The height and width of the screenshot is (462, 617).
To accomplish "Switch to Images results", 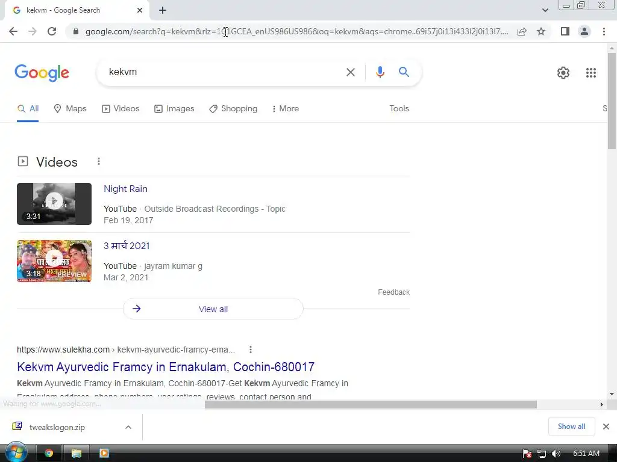I will pyautogui.click(x=174, y=109).
